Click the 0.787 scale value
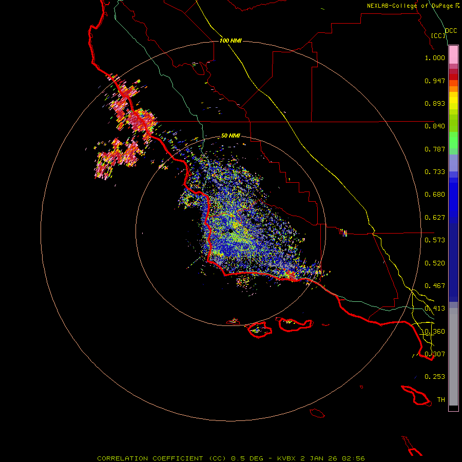Viewport: 462px width, 462px height. pos(435,149)
